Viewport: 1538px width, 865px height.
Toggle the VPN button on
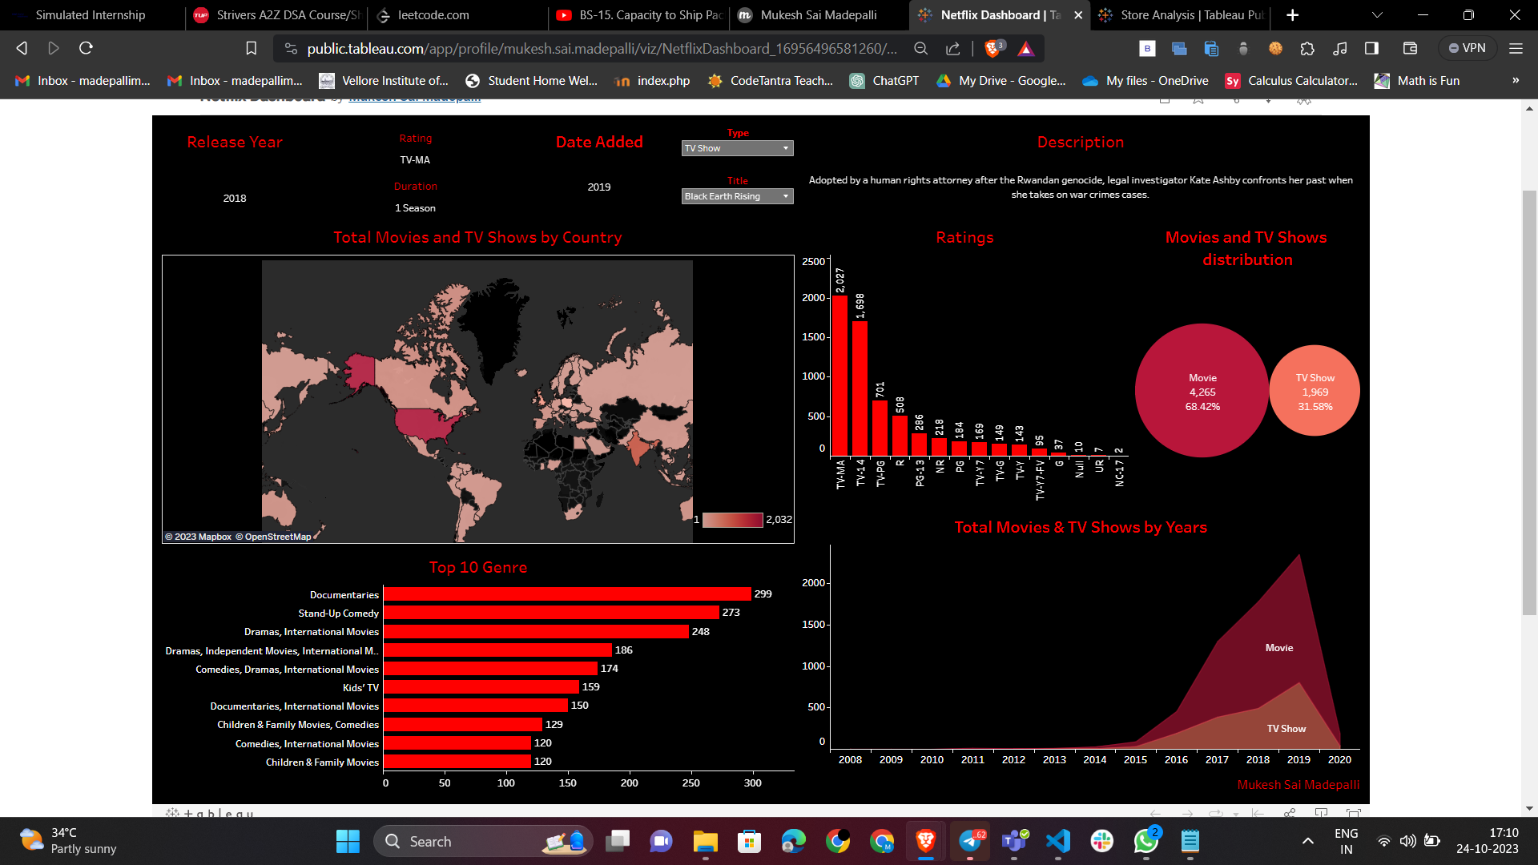[1467, 48]
